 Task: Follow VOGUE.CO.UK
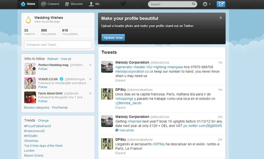click(43, 87)
